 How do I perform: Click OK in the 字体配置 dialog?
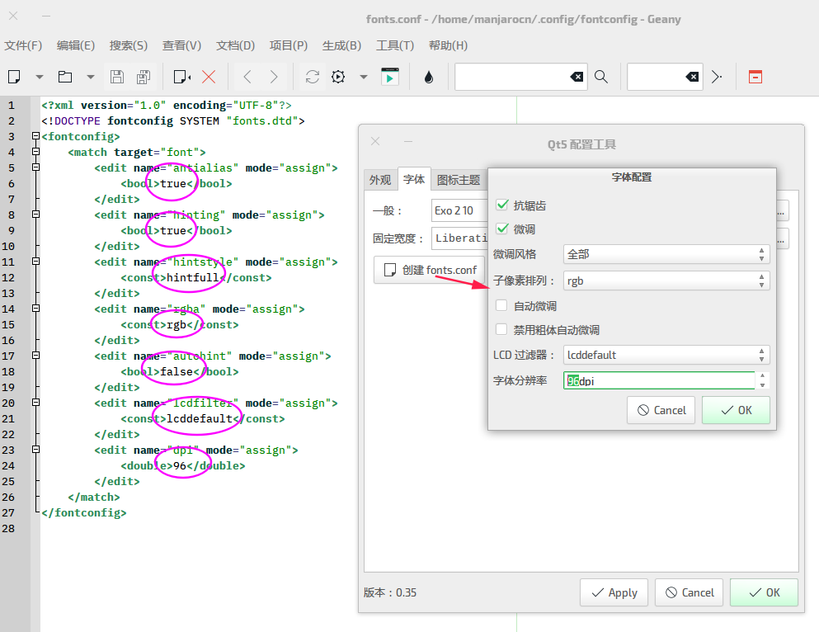click(736, 410)
